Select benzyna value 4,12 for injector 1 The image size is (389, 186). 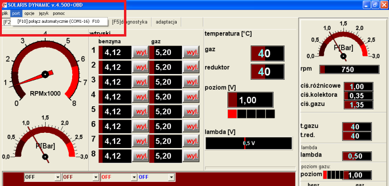pos(115,52)
